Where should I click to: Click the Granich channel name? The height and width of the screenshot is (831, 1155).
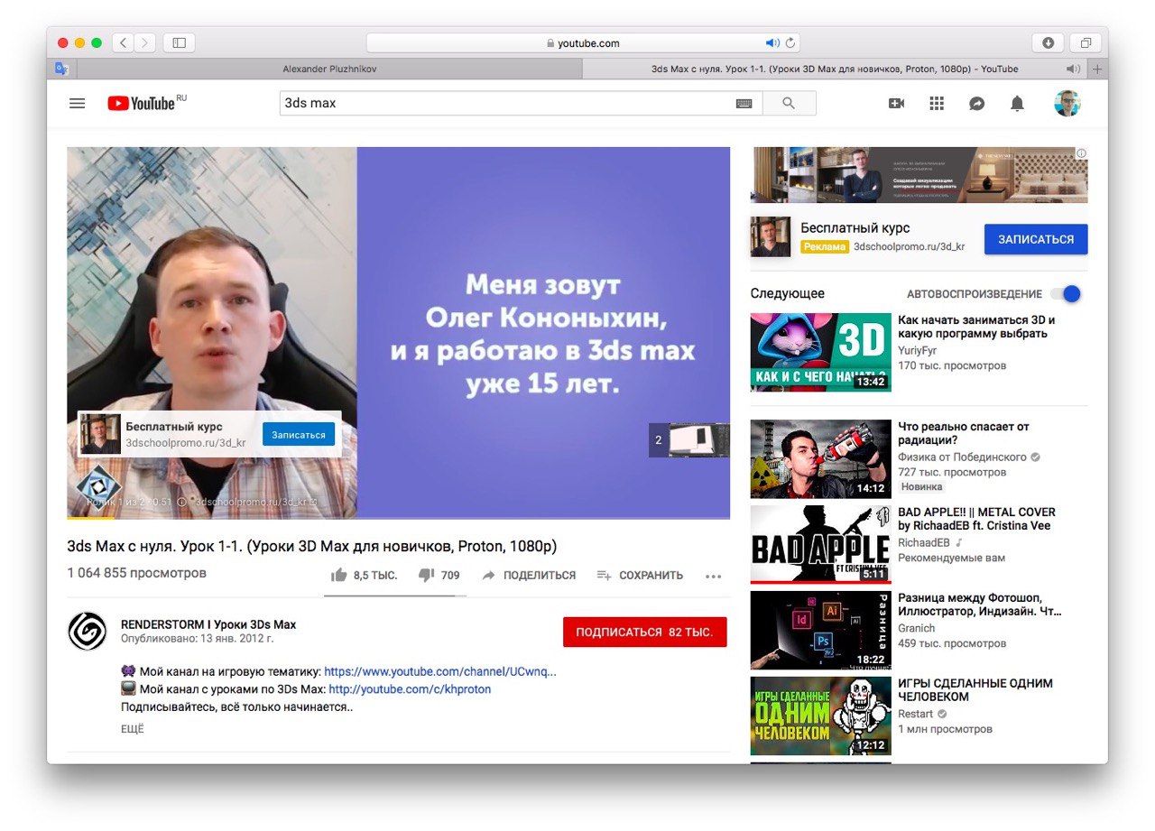coord(917,628)
